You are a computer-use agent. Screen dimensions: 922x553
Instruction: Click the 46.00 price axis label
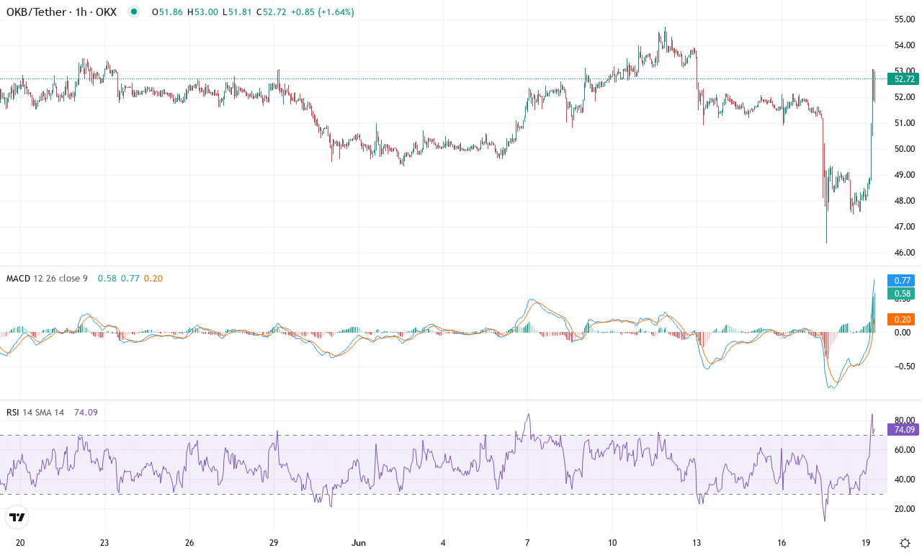[904, 253]
